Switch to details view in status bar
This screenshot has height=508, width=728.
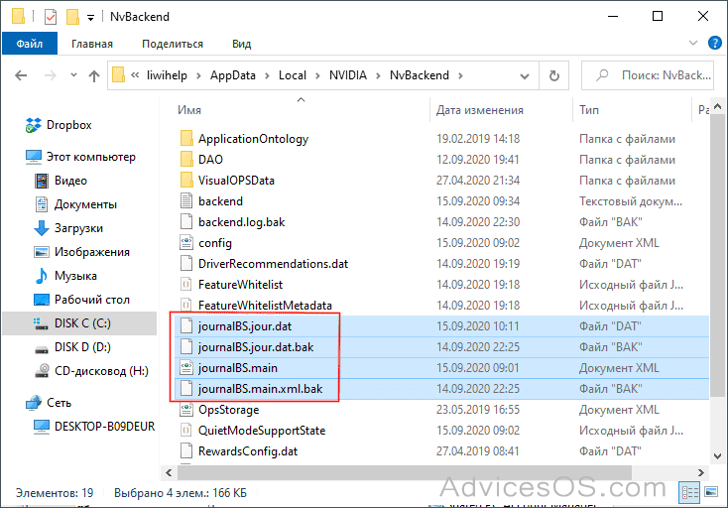click(x=689, y=493)
